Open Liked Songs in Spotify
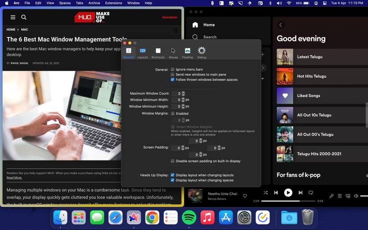Screen dimensions: 368x230 (322, 96)
